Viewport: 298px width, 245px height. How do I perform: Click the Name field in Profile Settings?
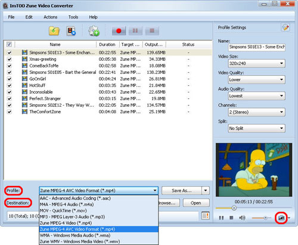[257, 47]
